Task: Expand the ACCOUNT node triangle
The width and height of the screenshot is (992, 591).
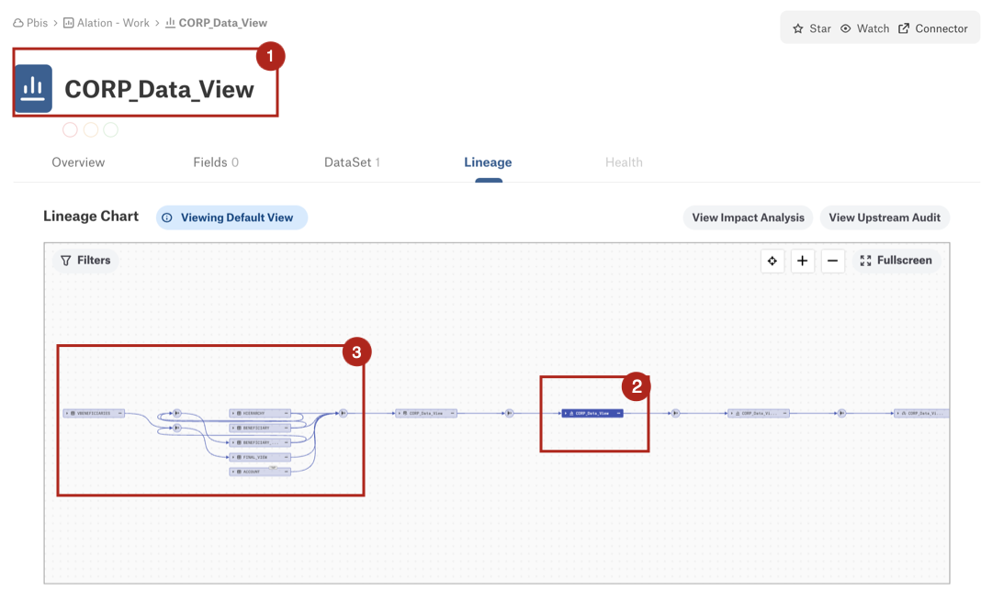Action: (233, 472)
